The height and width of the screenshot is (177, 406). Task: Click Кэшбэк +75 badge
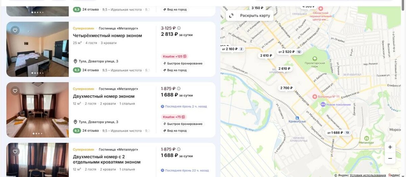pos(173,117)
